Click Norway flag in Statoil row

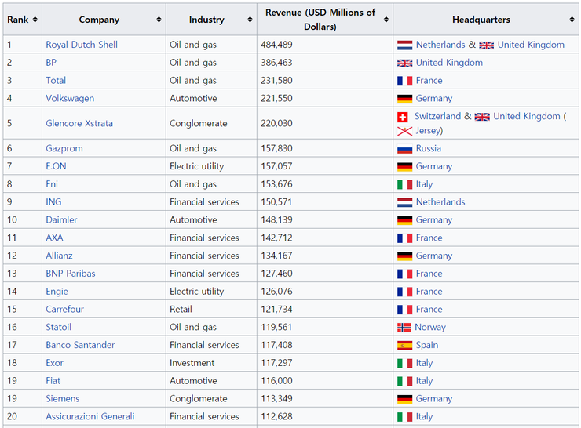tap(404, 328)
